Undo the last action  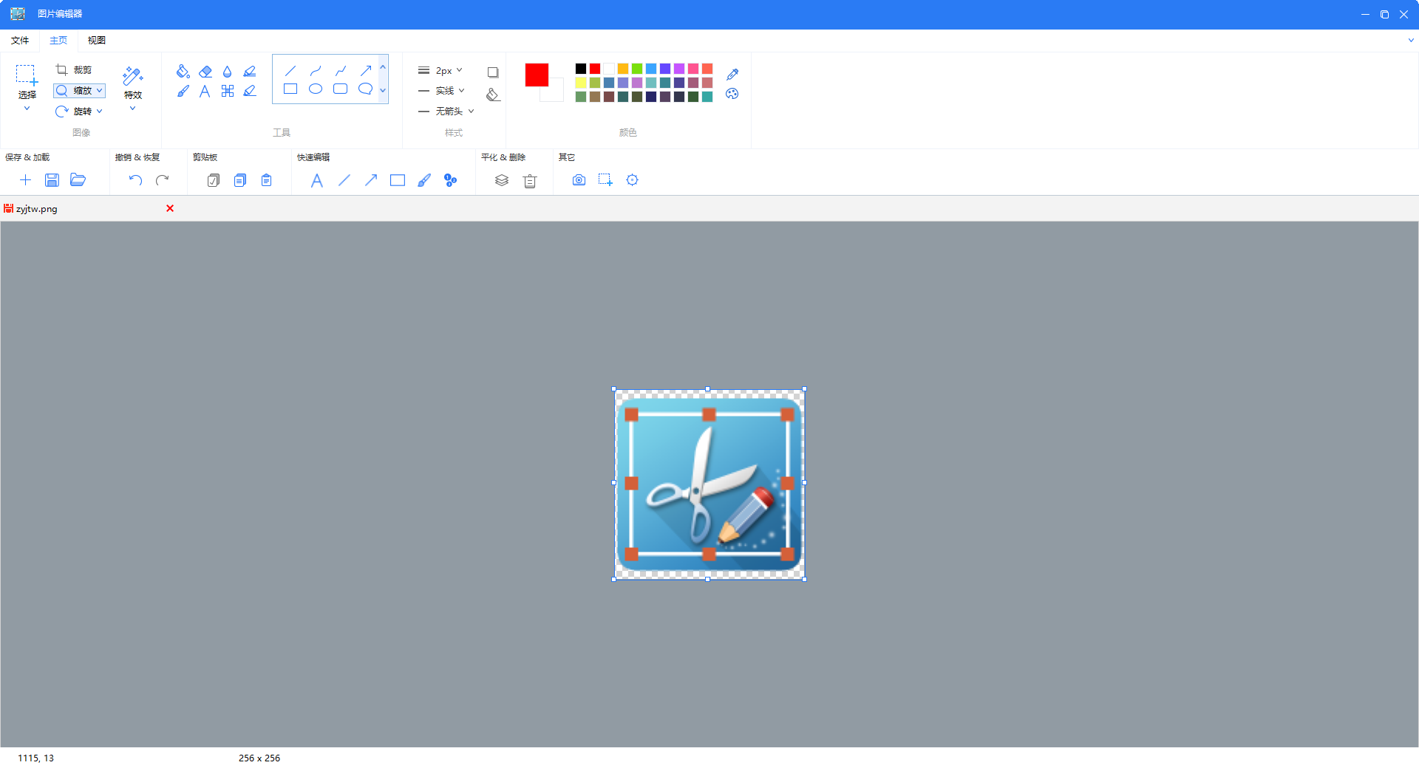[135, 180]
